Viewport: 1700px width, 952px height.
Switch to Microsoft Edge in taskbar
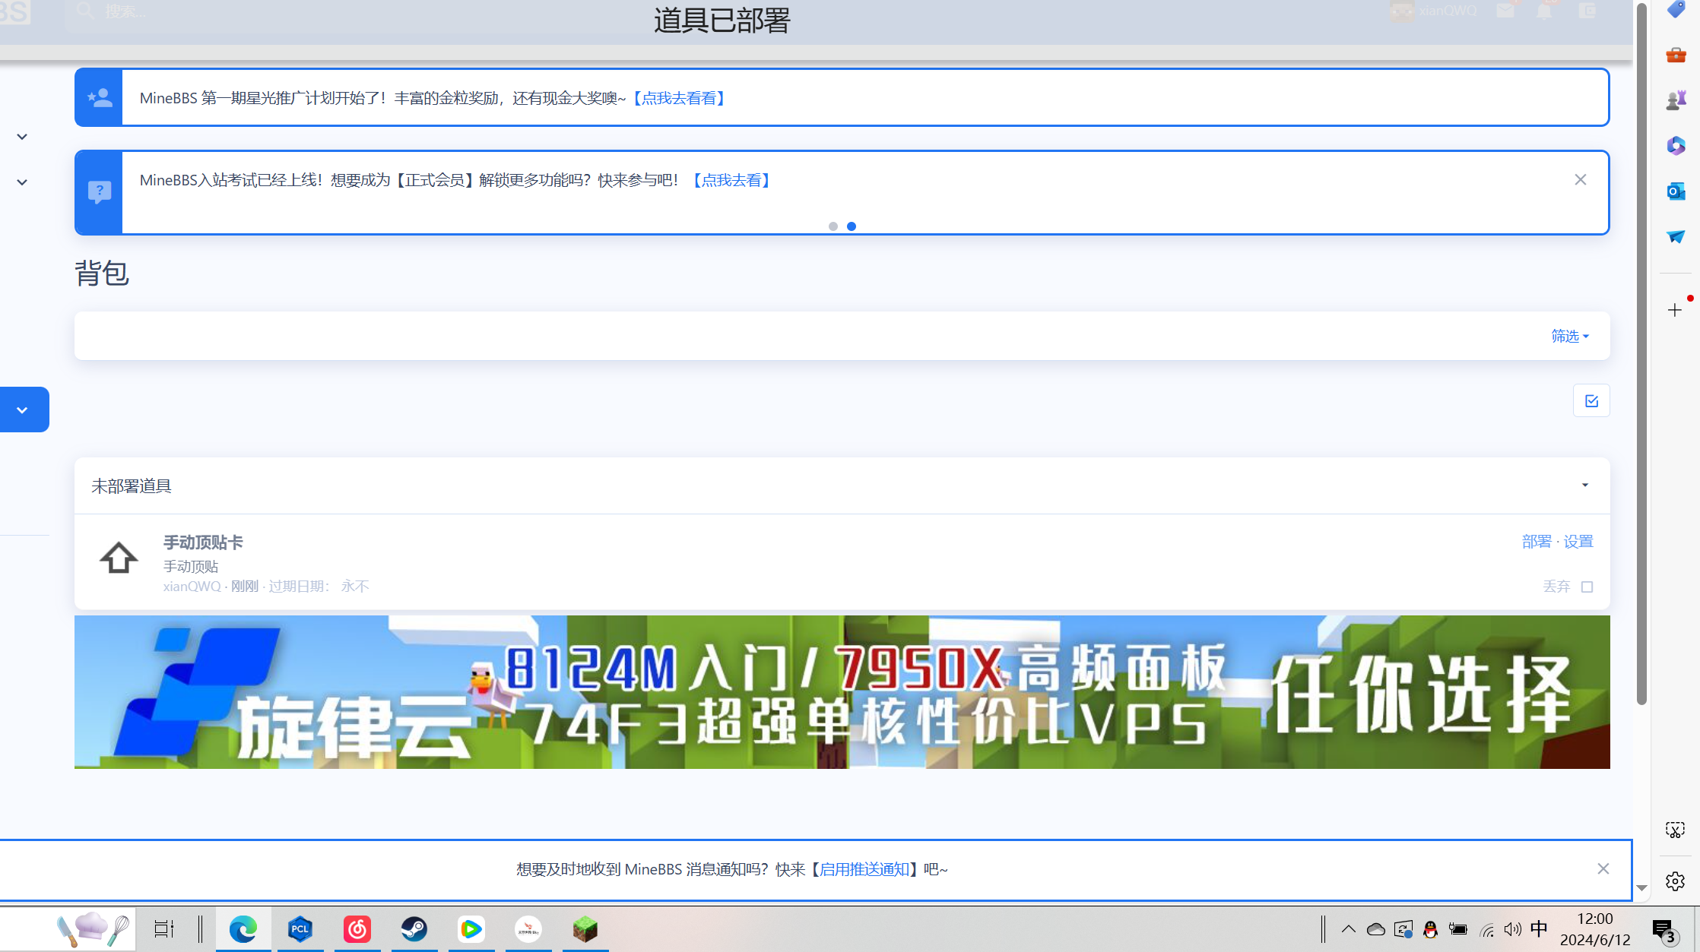[243, 928]
